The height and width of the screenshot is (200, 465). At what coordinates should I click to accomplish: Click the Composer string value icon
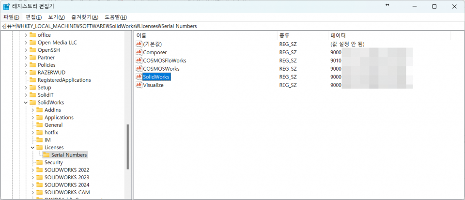[139, 52]
